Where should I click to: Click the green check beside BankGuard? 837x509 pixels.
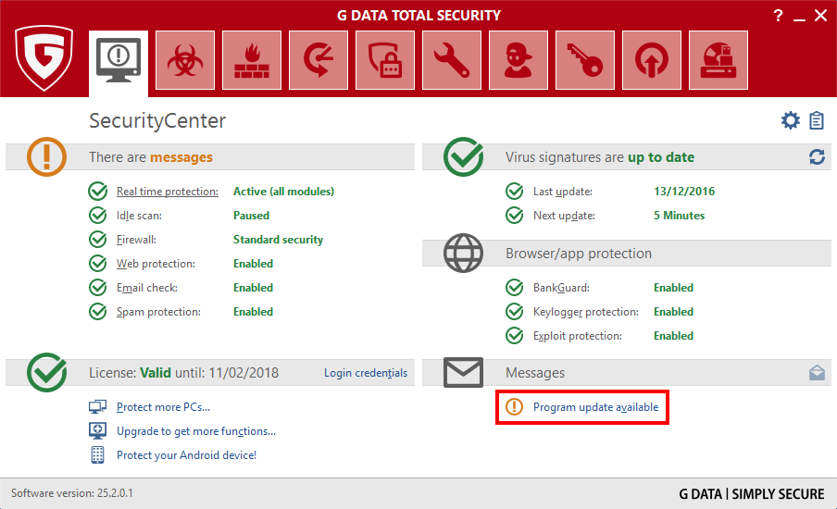click(515, 288)
